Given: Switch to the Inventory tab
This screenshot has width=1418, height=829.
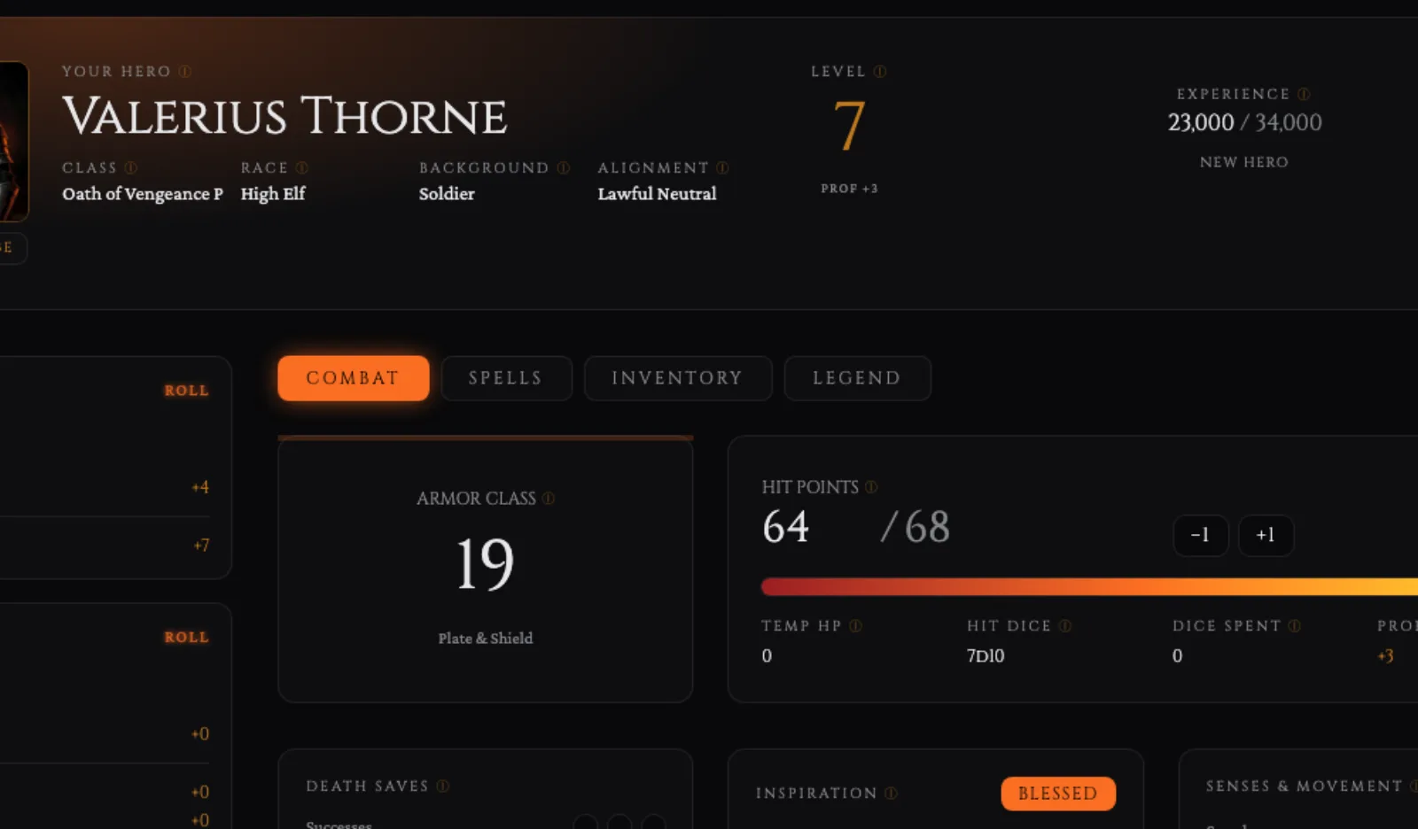Looking at the screenshot, I should click(x=678, y=378).
